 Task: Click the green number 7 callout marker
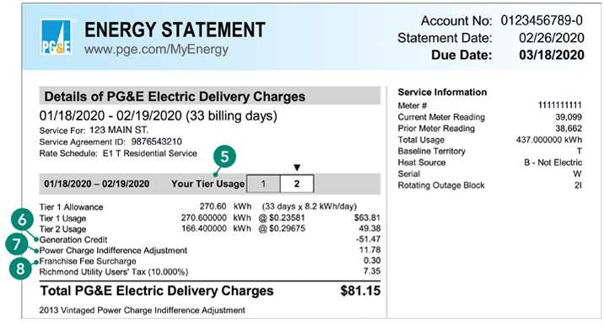click(x=16, y=245)
